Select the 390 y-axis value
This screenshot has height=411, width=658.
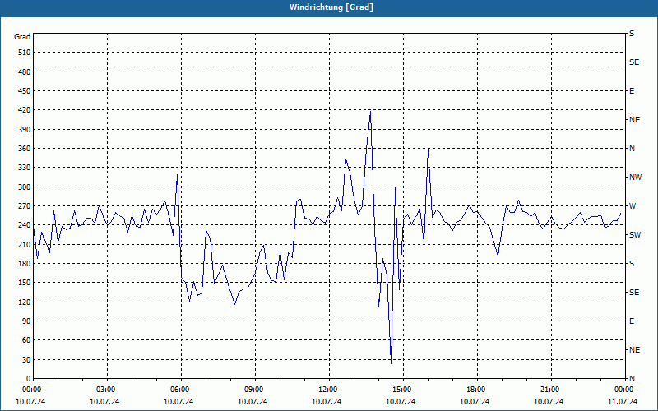click(25, 130)
